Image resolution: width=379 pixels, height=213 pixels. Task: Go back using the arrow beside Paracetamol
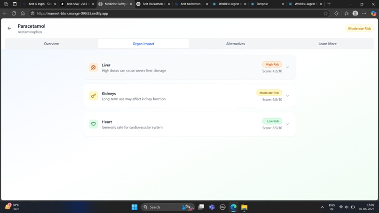(9, 29)
